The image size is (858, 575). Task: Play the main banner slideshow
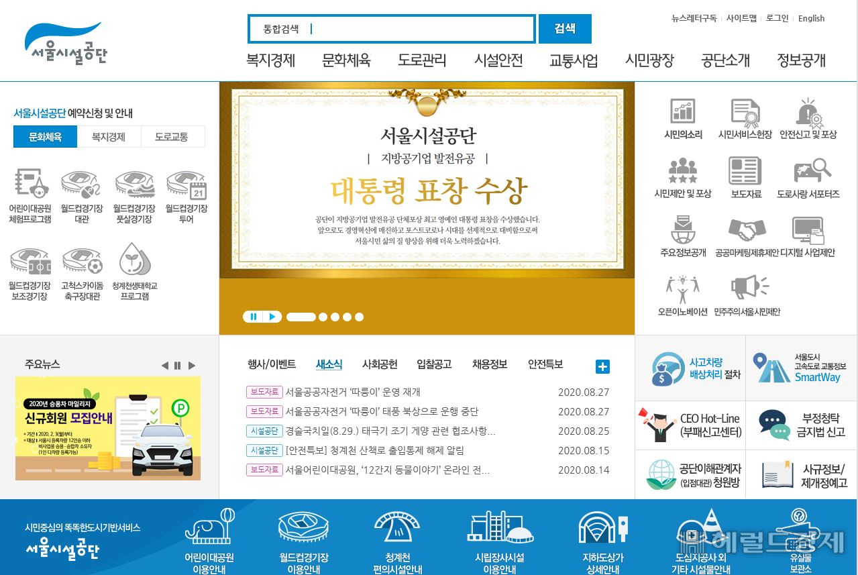tap(272, 317)
